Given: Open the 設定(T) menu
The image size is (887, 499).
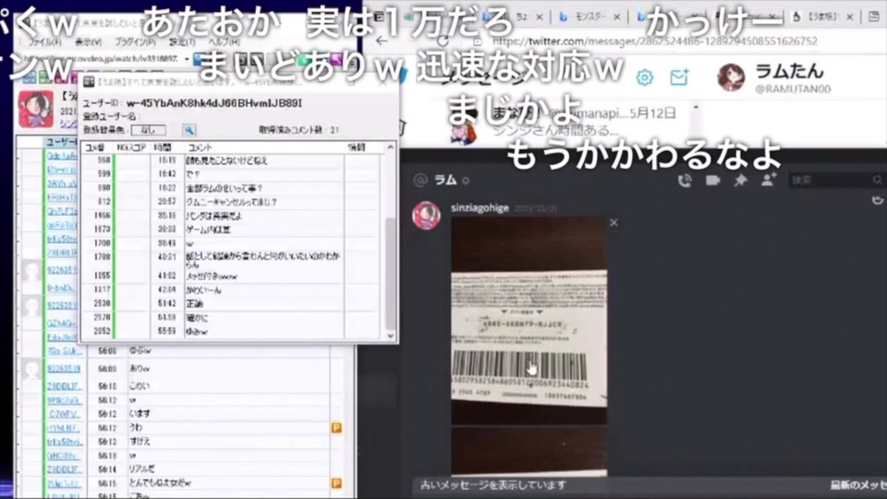Looking at the screenshot, I should [182, 42].
